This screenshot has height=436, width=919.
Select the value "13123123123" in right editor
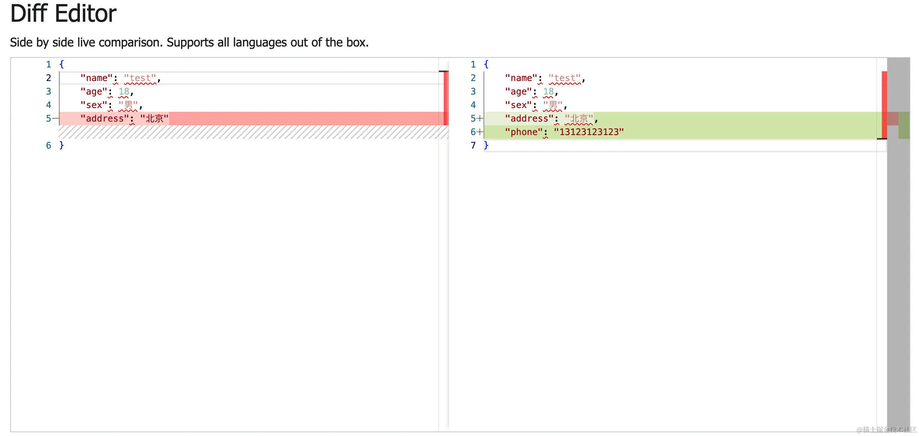coord(588,132)
